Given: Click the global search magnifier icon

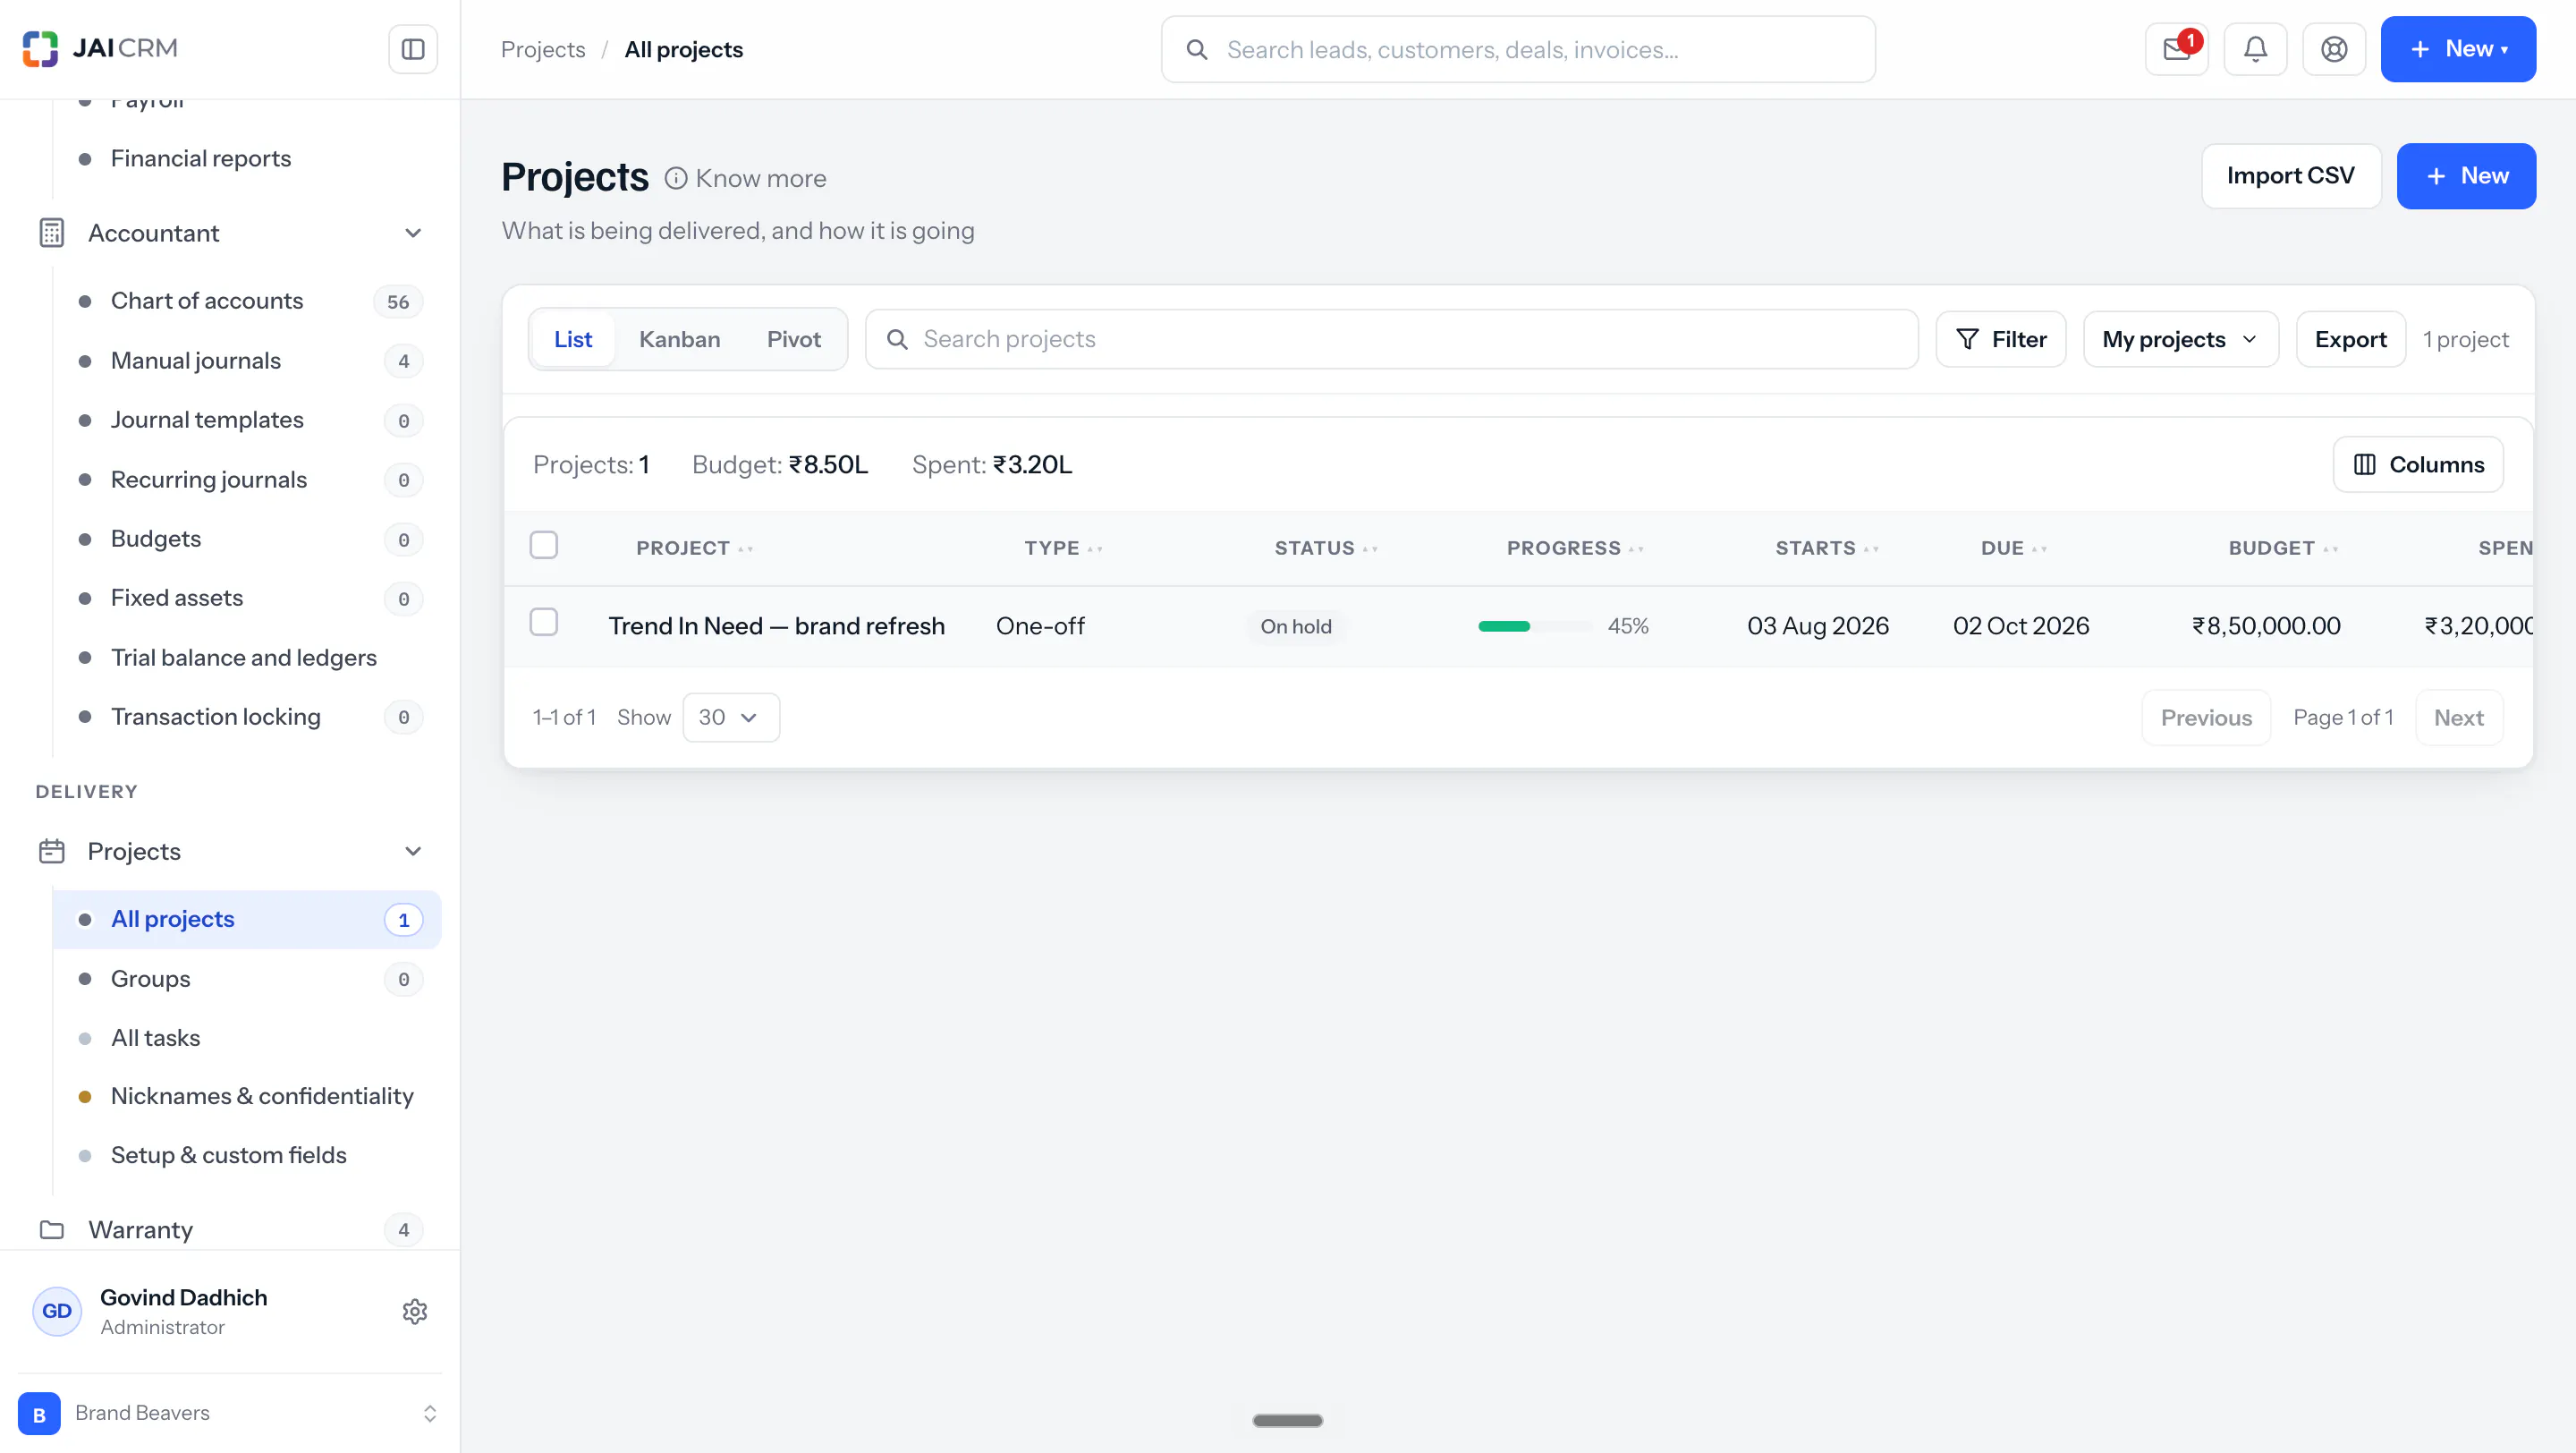Looking at the screenshot, I should coord(1197,49).
